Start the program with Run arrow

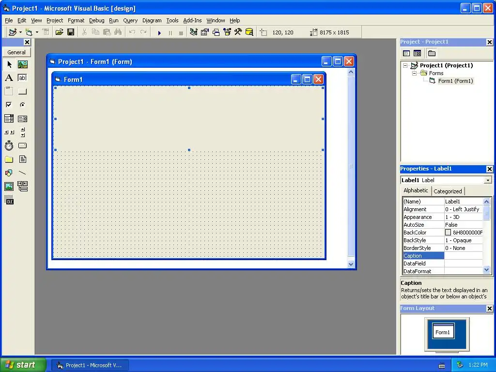tap(159, 32)
